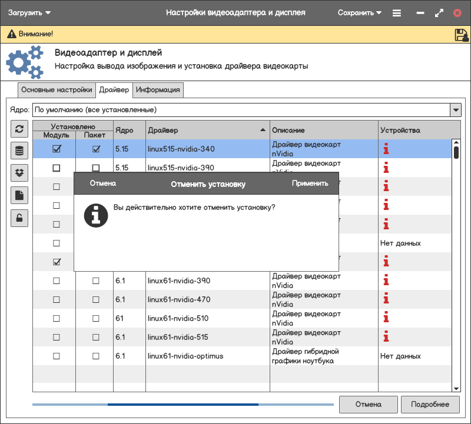The width and height of the screenshot is (471, 424).
Task: Click red info icon for linux61-nvidia-515
Action: (386, 338)
